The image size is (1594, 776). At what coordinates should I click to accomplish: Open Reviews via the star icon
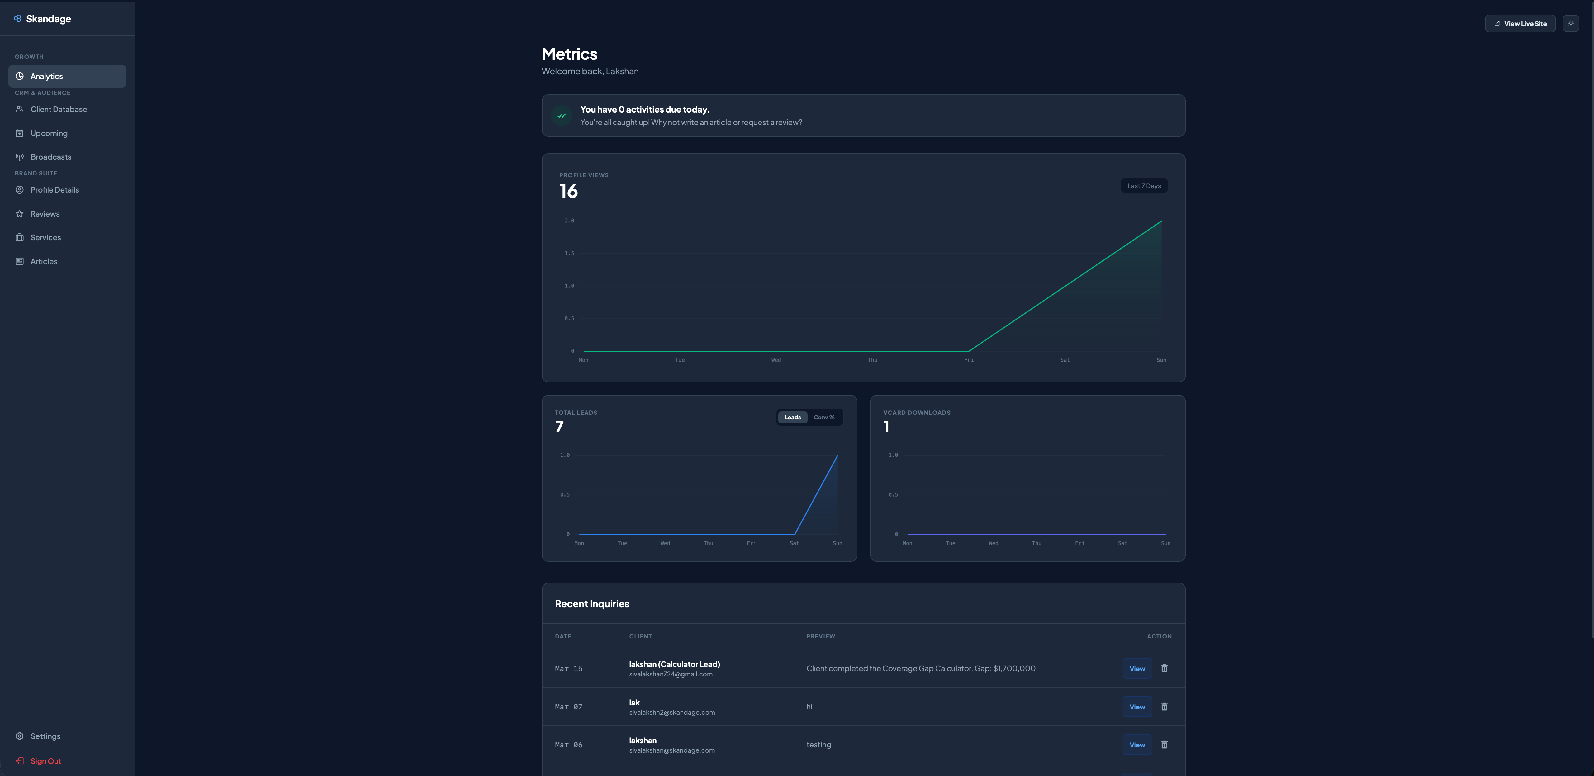click(20, 214)
